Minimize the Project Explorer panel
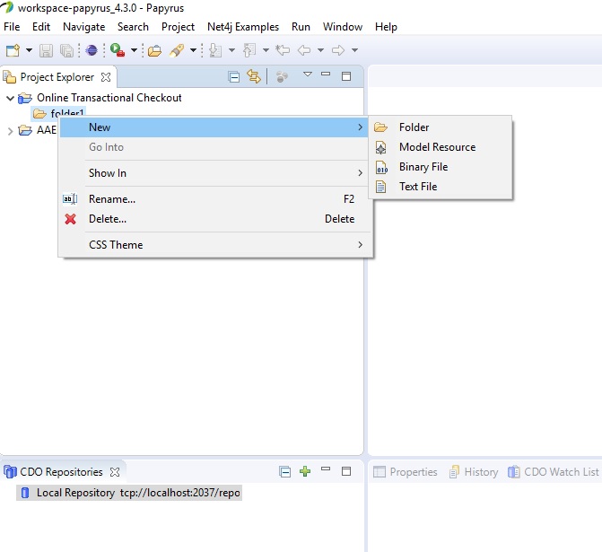Image resolution: width=602 pixels, height=552 pixels. (326, 74)
